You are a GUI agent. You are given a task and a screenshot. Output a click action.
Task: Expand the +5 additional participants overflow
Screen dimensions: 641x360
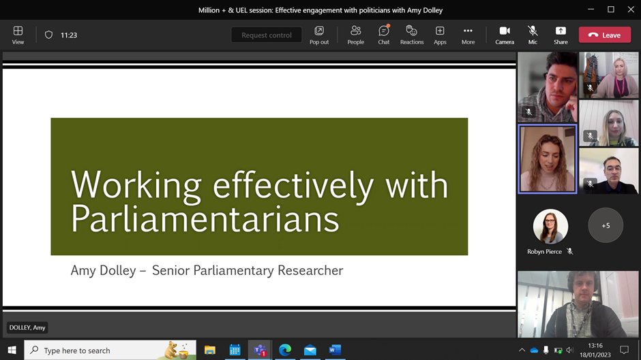pos(606,225)
